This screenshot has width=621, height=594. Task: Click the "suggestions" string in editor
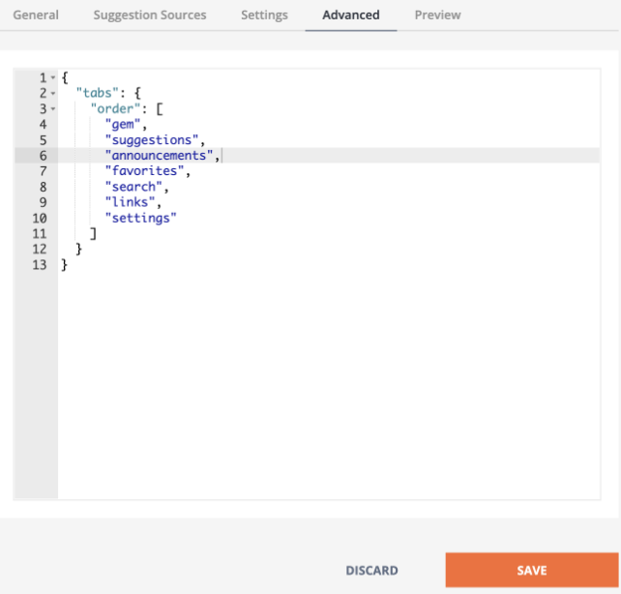click(x=151, y=140)
